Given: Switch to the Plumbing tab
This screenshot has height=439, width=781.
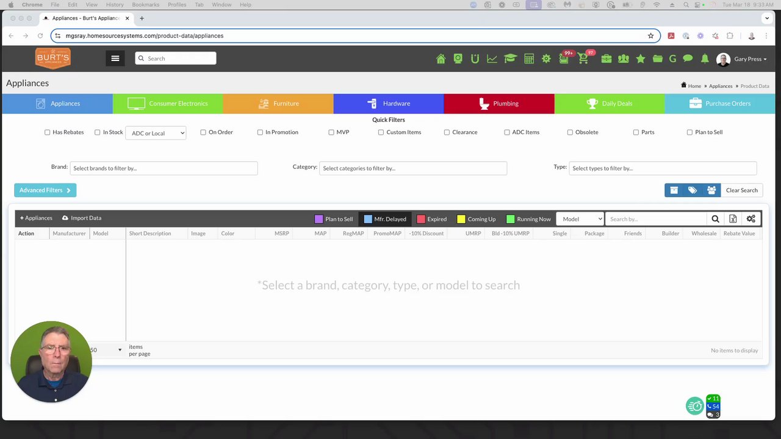Looking at the screenshot, I should [499, 104].
